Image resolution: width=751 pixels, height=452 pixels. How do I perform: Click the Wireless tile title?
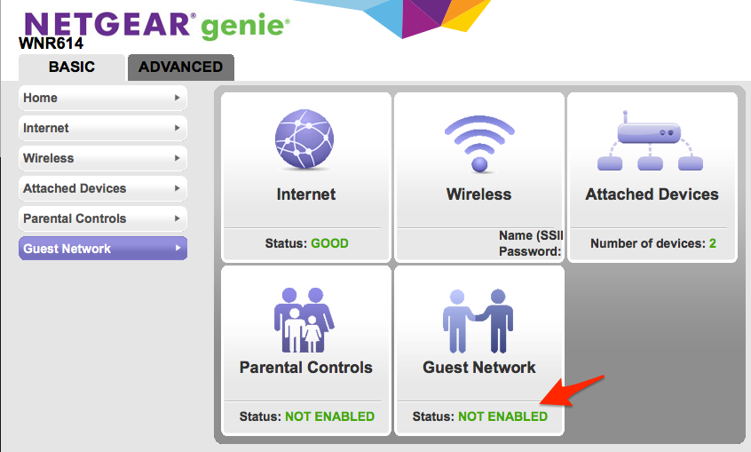pos(479,194)
